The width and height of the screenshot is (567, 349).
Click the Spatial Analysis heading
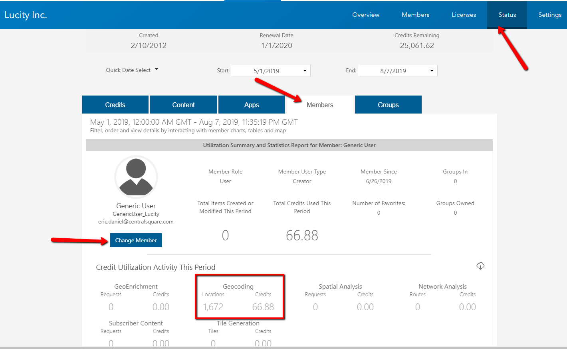click(340, 286)
